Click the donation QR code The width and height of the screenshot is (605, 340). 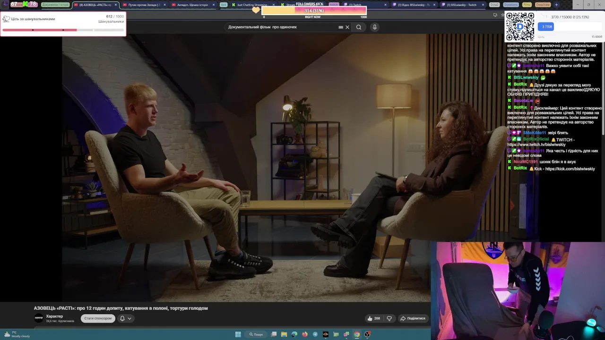[x=520, y=26]
